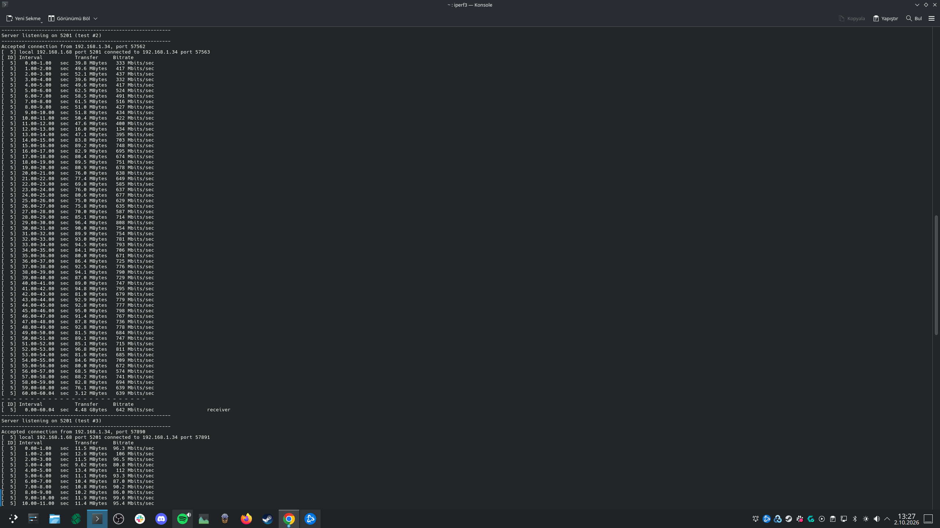Open the Konsole hamburger menu
The width and height of the screenshot is (940, 528).
tap(932, 18)
